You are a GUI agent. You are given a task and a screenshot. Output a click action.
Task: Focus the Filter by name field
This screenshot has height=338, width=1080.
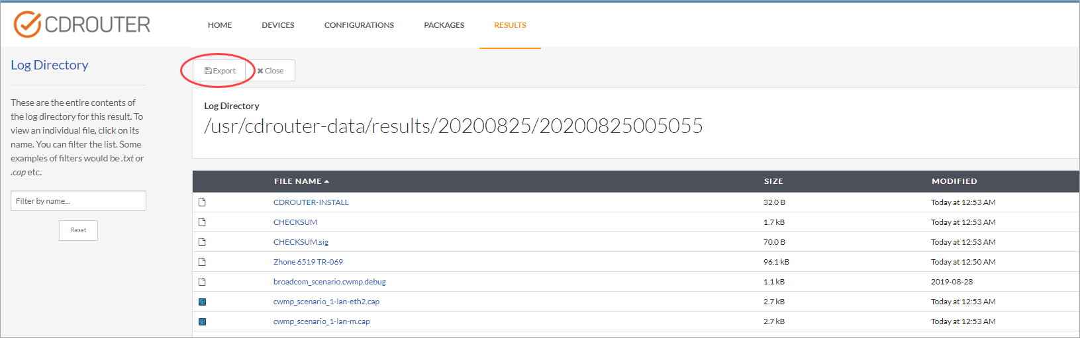click(x=78, y=201)
